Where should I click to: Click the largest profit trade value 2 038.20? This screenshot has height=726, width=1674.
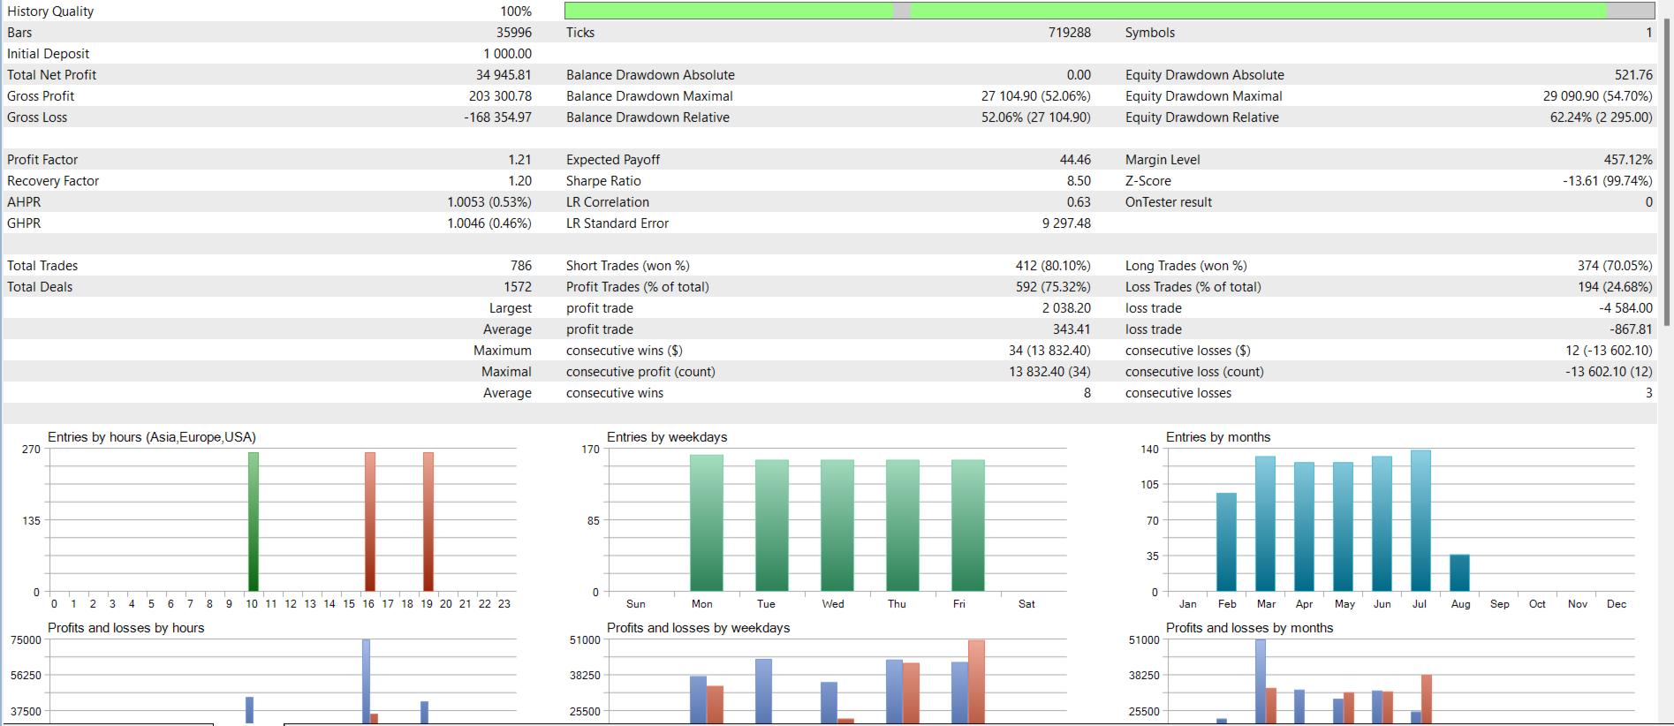click(1067, 308)
